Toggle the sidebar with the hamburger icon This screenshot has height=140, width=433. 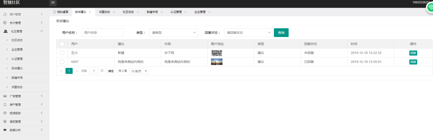[53, 3]
